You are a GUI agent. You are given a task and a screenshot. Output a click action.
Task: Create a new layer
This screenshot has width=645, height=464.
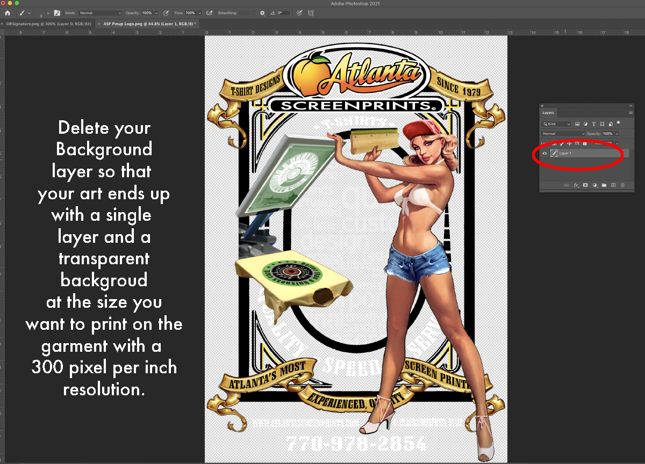[x=613, y=185]
